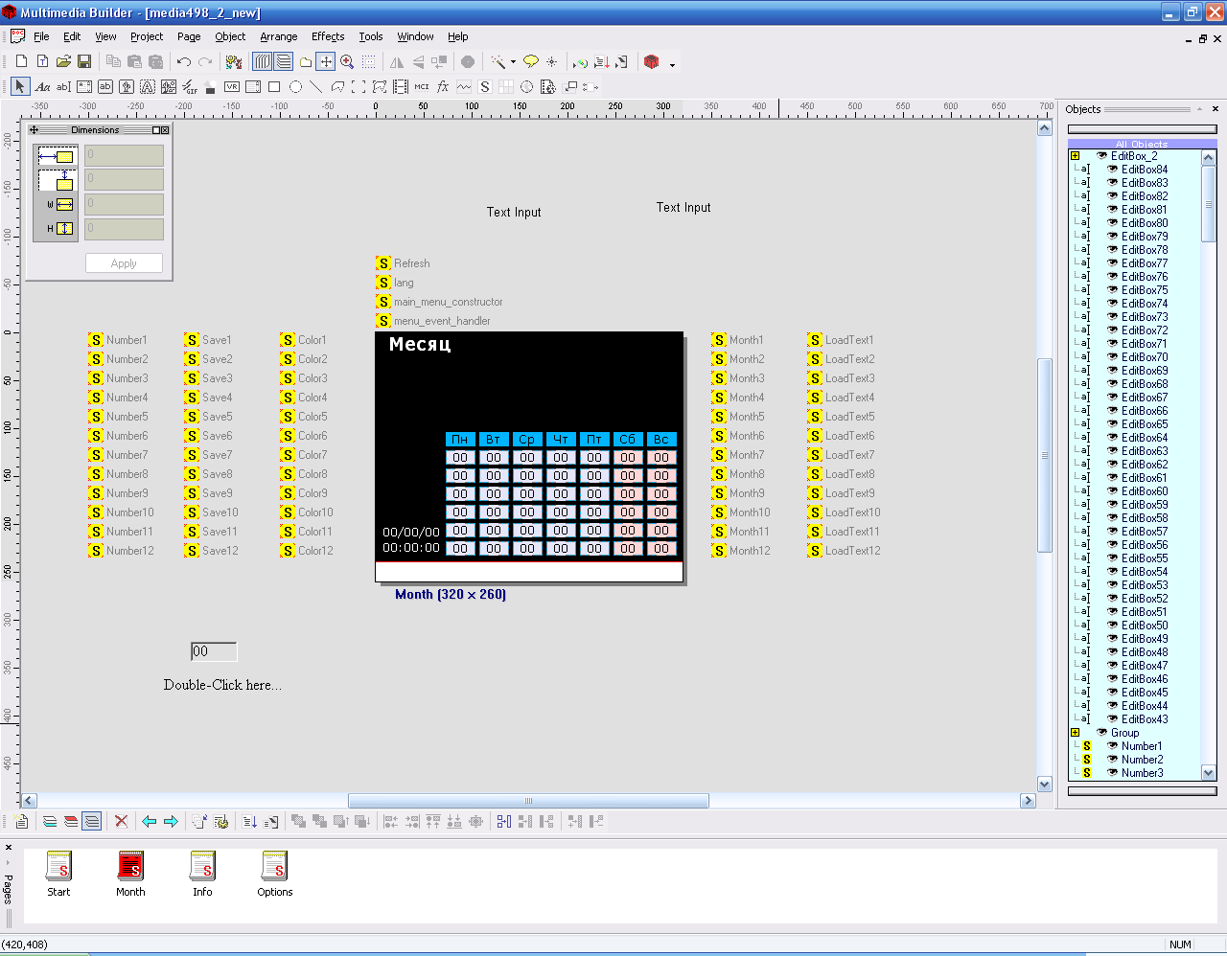The image size is (1227, 956).
Task: Select the Month page thumbnail
Action: pyautogui.click(x=130, y=873)
